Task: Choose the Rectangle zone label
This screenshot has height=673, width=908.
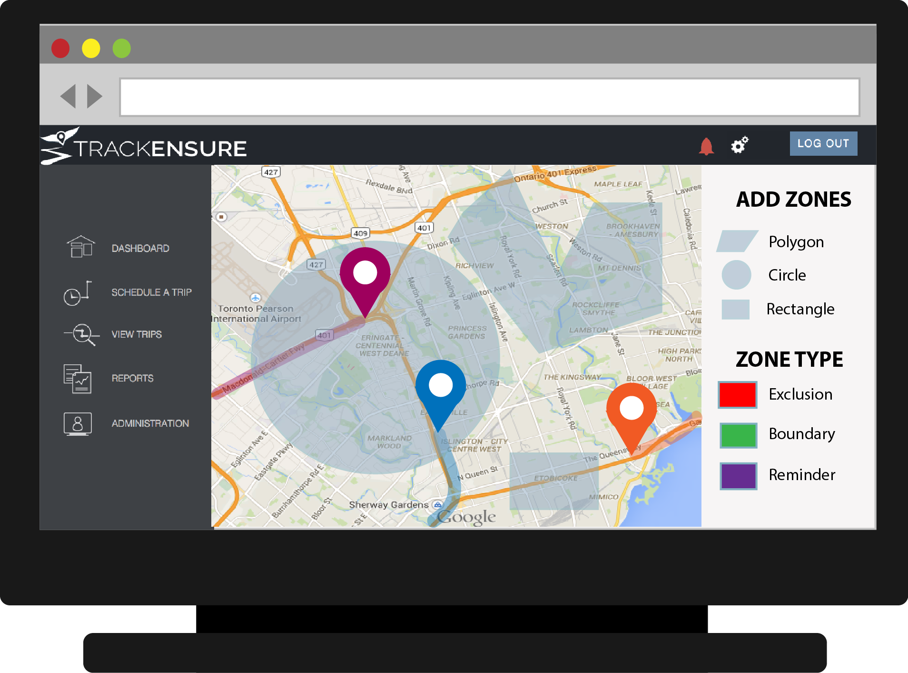Action: (x=800, y=310)
